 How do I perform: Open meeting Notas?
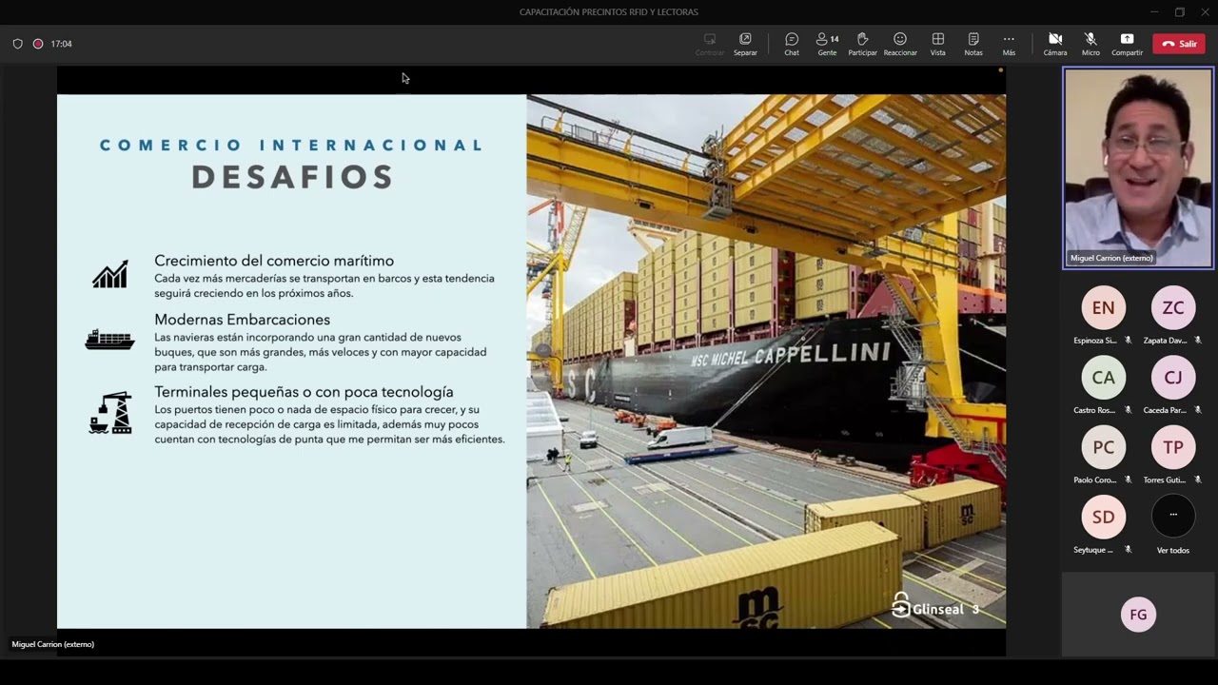[973, 44]
